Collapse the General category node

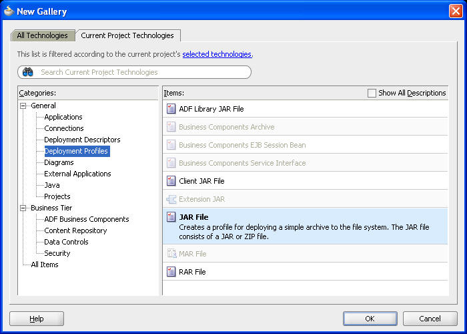tap(23, 106)
